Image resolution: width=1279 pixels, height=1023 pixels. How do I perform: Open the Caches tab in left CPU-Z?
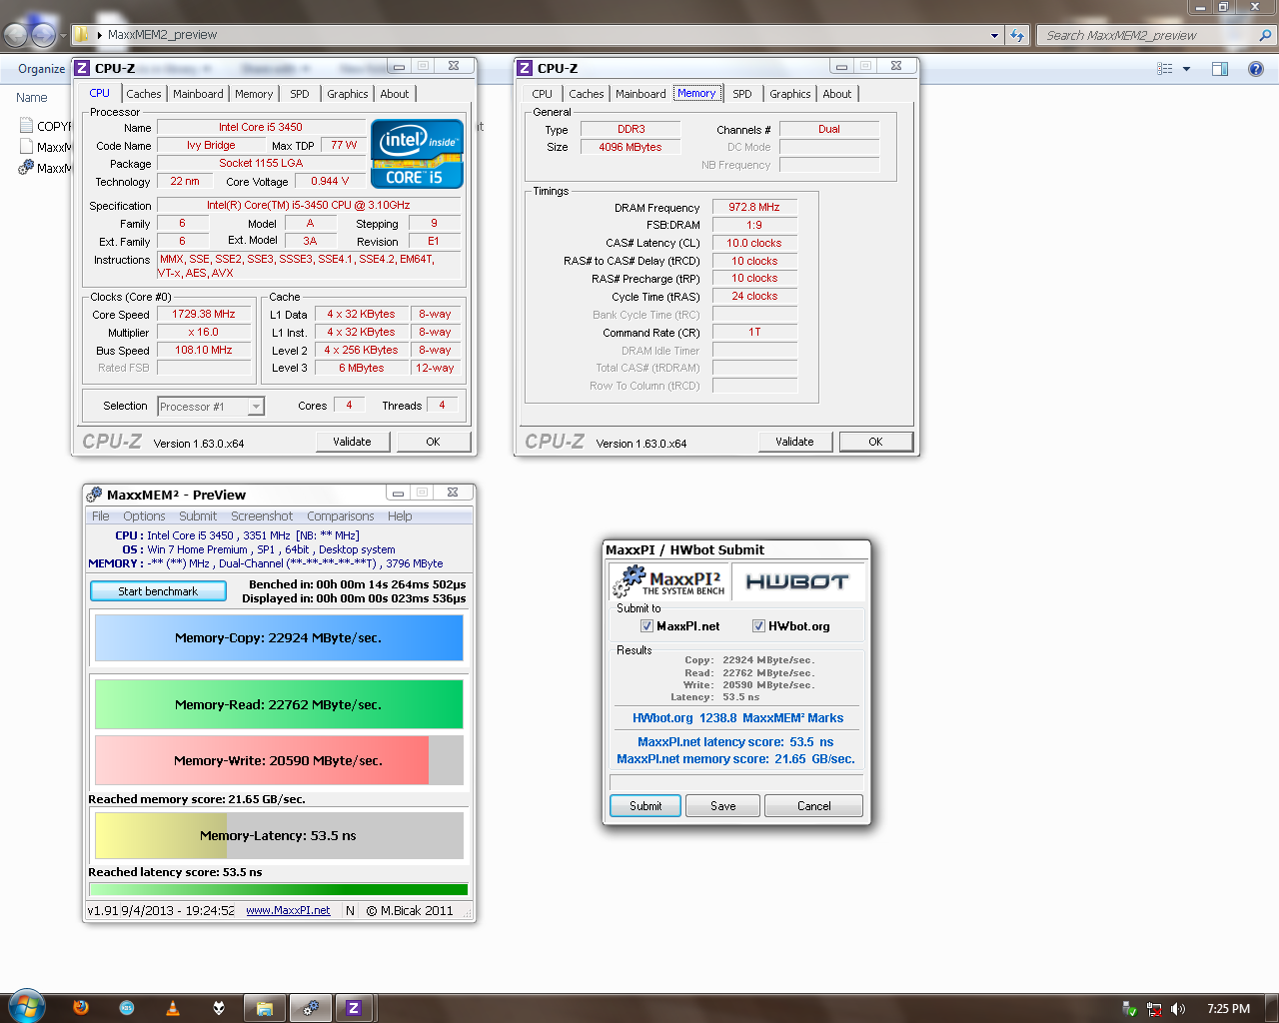tap(143, 94)
